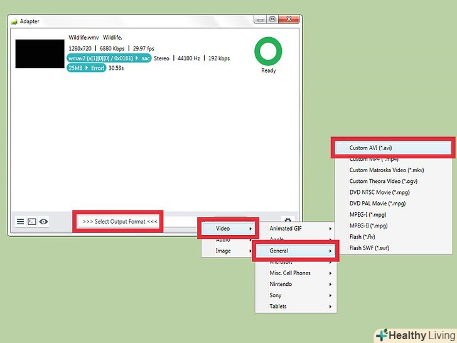Viewport: 457px width, 343px height.
Task: Choose DVD NTSC Movie (*.mpg)
Action: pyautogui.click(x=393, y=192)
